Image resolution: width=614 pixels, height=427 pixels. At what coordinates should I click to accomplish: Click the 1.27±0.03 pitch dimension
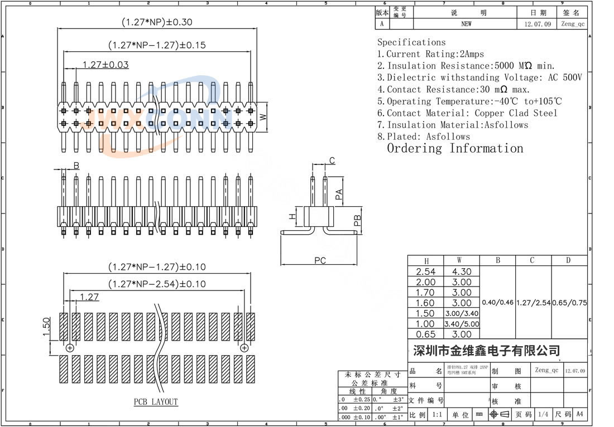(105, 65)
